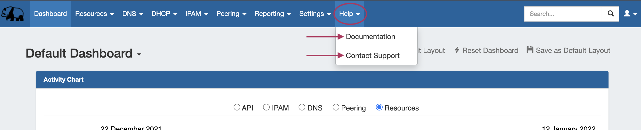Open the Reporting dropdown menu
The image size is (641, 130).
(x=273, y=14)
